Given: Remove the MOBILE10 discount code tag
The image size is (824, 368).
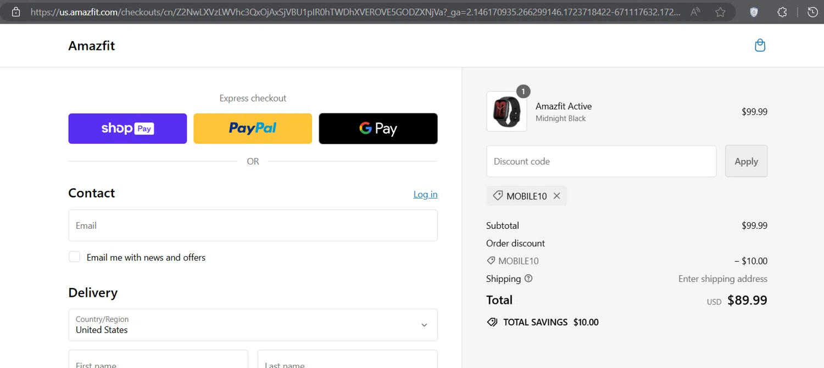Looking at the screenshot, I should coord(556,196).
